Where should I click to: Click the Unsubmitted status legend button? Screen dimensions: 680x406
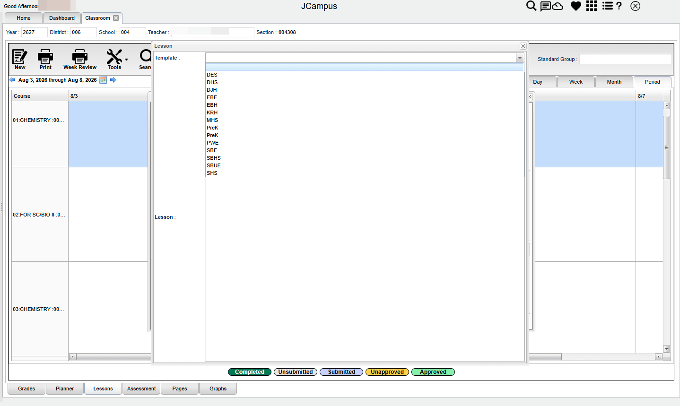tap(296, 372)
